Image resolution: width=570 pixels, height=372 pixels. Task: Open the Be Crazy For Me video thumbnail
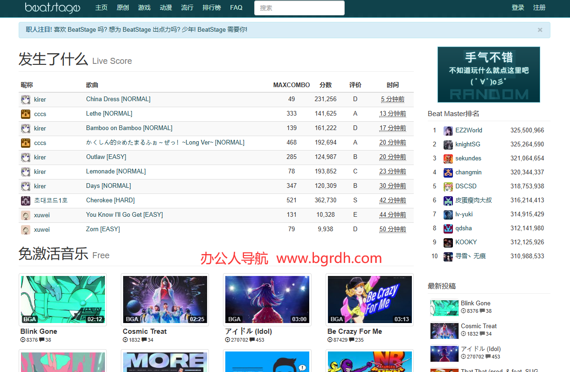(x=369, y=300)
